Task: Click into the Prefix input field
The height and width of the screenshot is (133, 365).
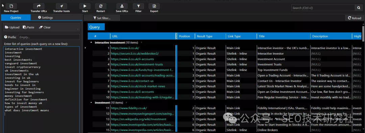Action: (x=49, y=37)
